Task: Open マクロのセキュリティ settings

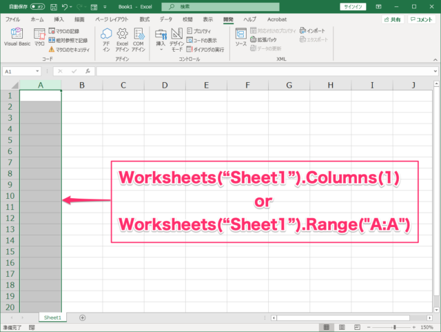Action: click(70, 50)
